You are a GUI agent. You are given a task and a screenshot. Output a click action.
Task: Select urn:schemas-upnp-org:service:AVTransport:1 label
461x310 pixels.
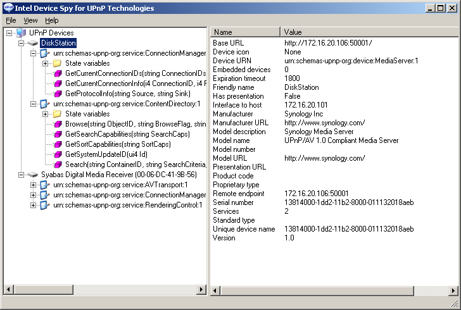[x=120, y=185]
